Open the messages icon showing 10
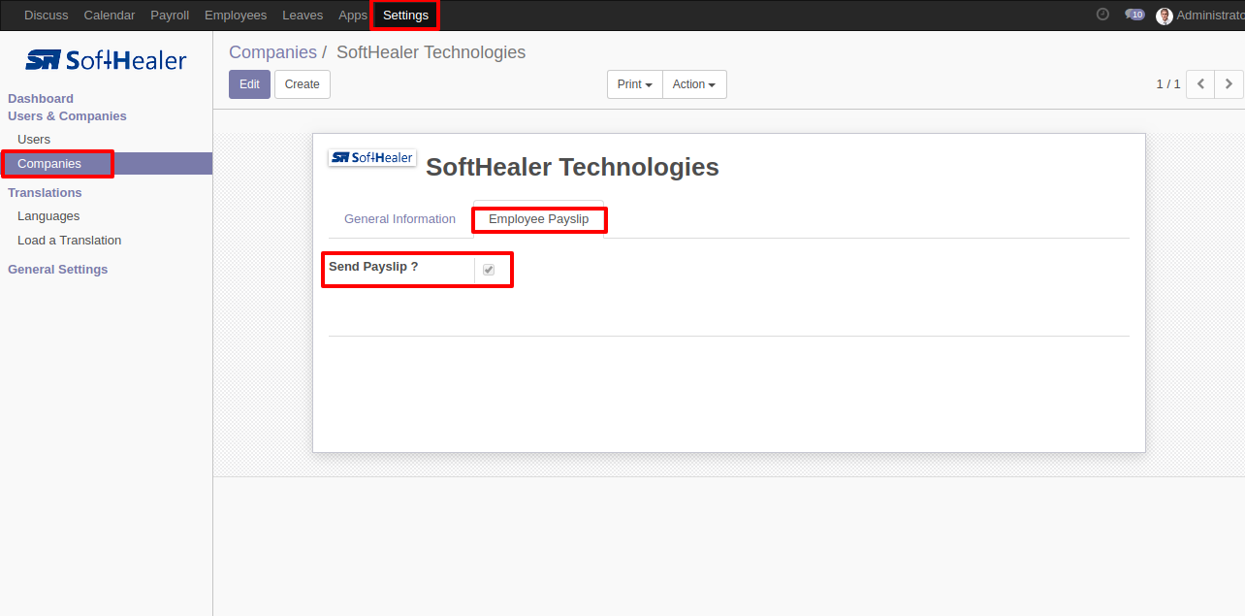The width and height of the screenshot is (1245, 616). tap(1134, 15)
